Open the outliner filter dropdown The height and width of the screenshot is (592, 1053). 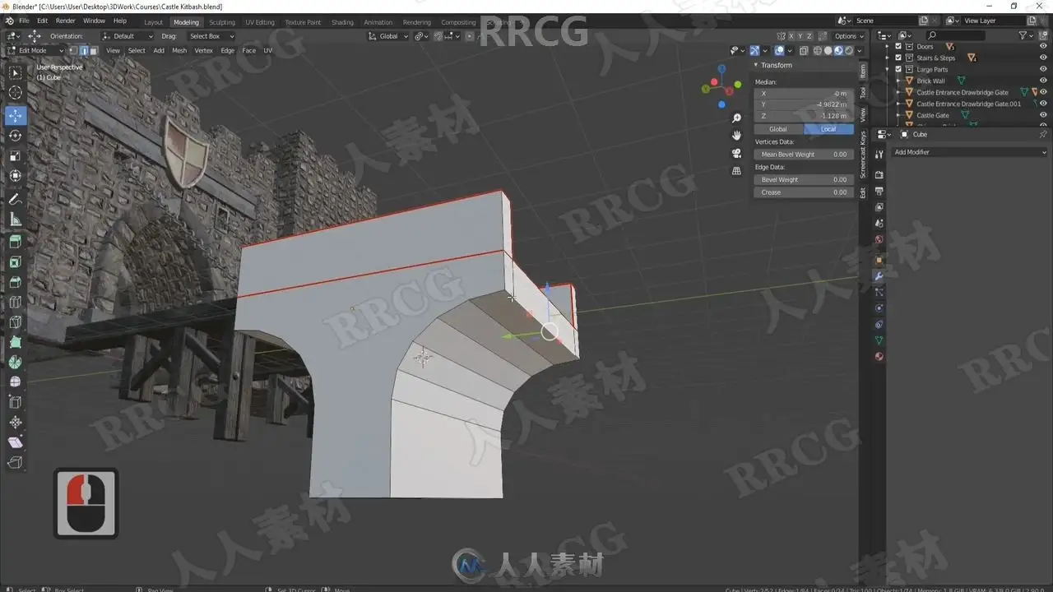tap(1025, 35)
